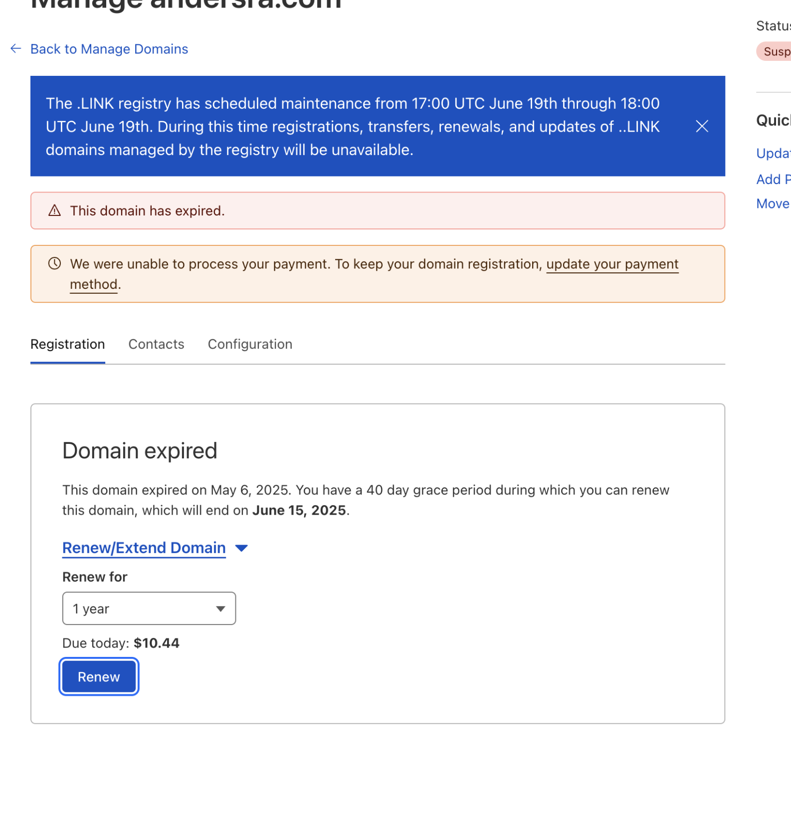Go back to Manage Domains link
791x825 pixels.
(109, 49)
